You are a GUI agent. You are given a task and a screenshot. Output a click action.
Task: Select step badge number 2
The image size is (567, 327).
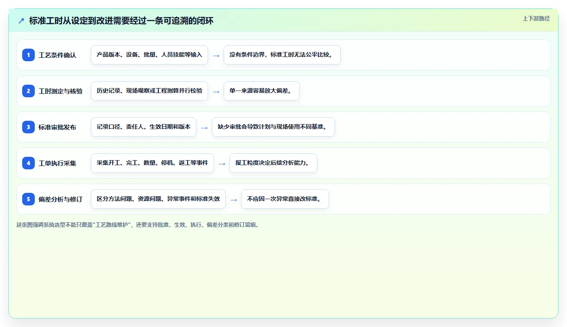28,91
